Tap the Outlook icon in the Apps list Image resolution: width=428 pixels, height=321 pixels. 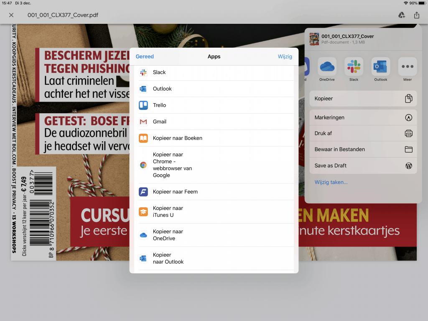click(143, 89)
